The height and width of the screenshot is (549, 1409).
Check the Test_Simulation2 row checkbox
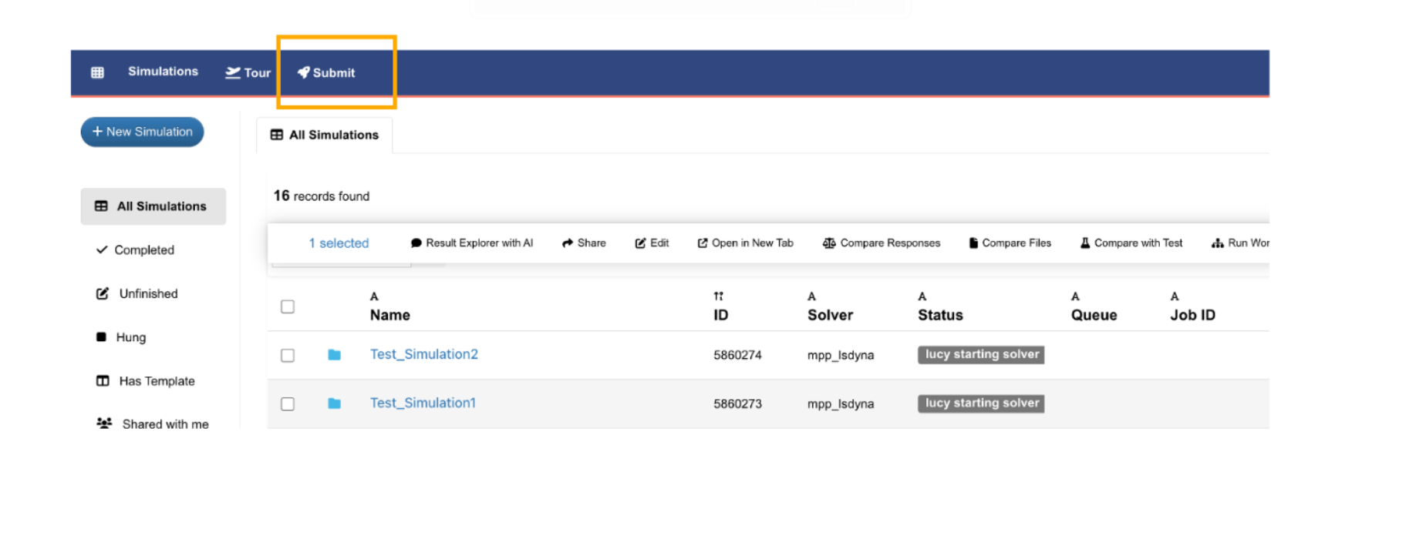tap(288, 355)
